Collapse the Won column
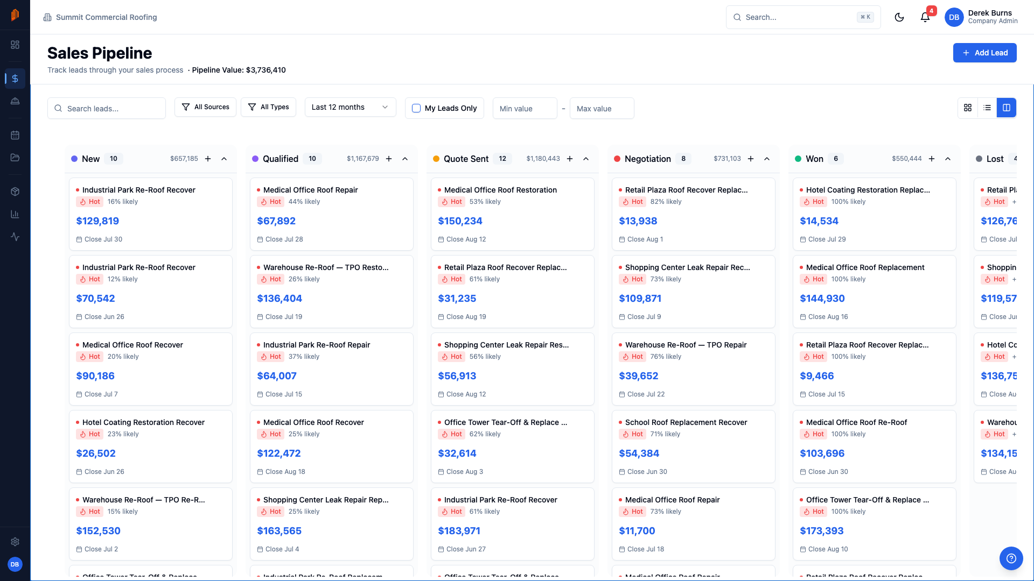Viewport: 1034px width, 581px height. 948,159
